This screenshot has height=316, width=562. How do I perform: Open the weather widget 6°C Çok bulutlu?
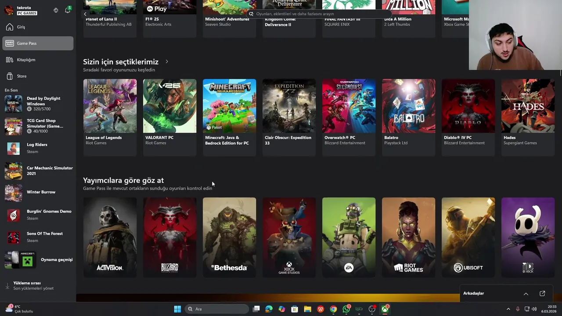coord(18,309)
